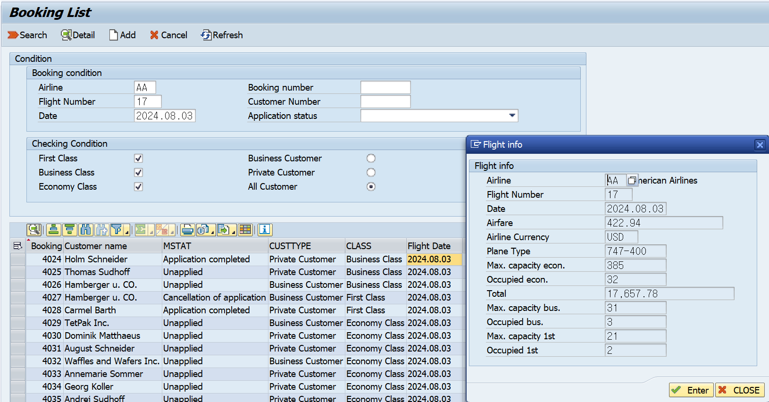This screenshot has width=769, height=402.
Task: Click the Total 17,657.78 field
Action: click(x=669, y=293)
